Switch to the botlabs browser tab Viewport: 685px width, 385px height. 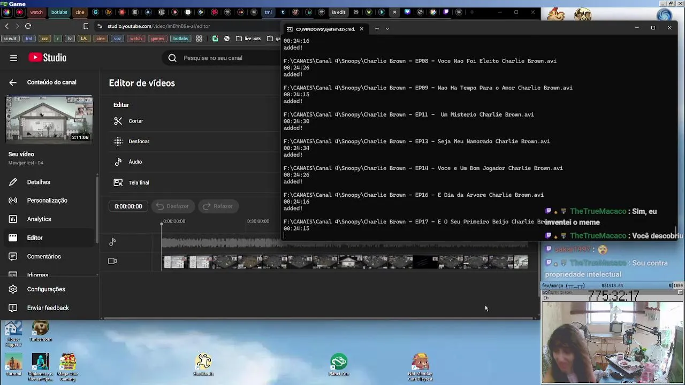(59, 12)
